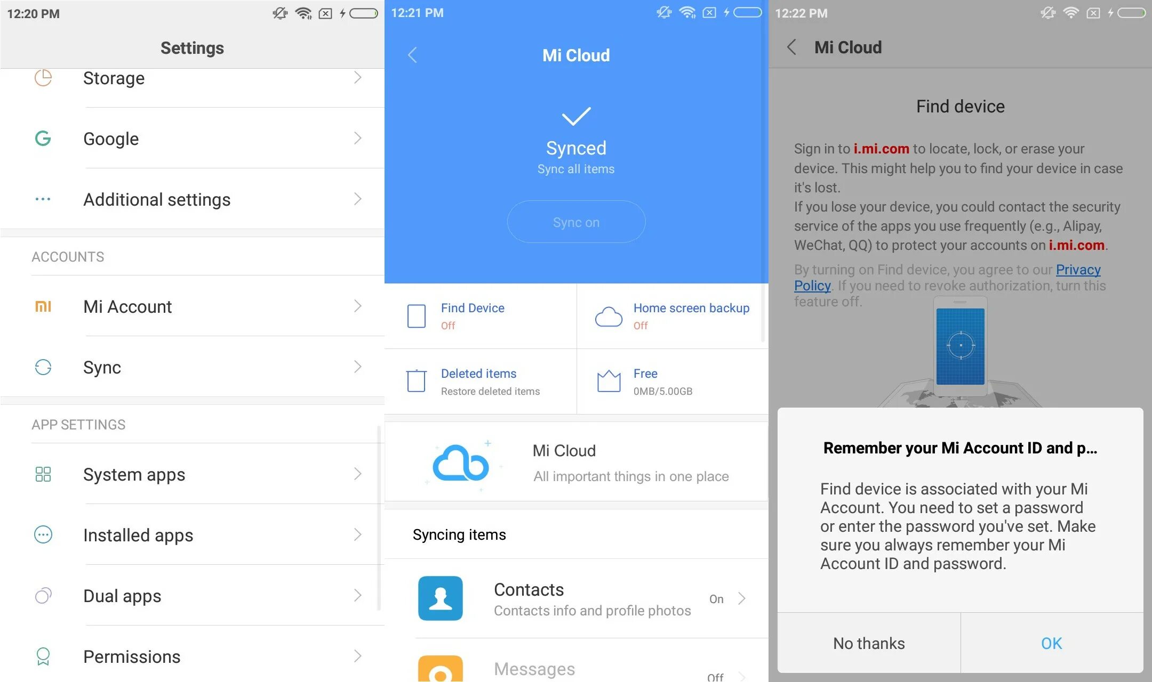Tap the Find Device icon
Image resolution: width=1152 pixels, height=682 pixels.
(x=416, y=316)
